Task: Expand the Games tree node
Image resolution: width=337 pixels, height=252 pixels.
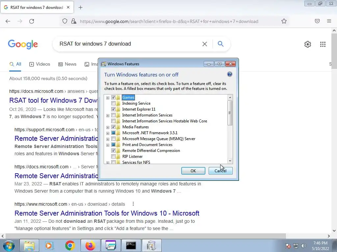Action: 108,98
